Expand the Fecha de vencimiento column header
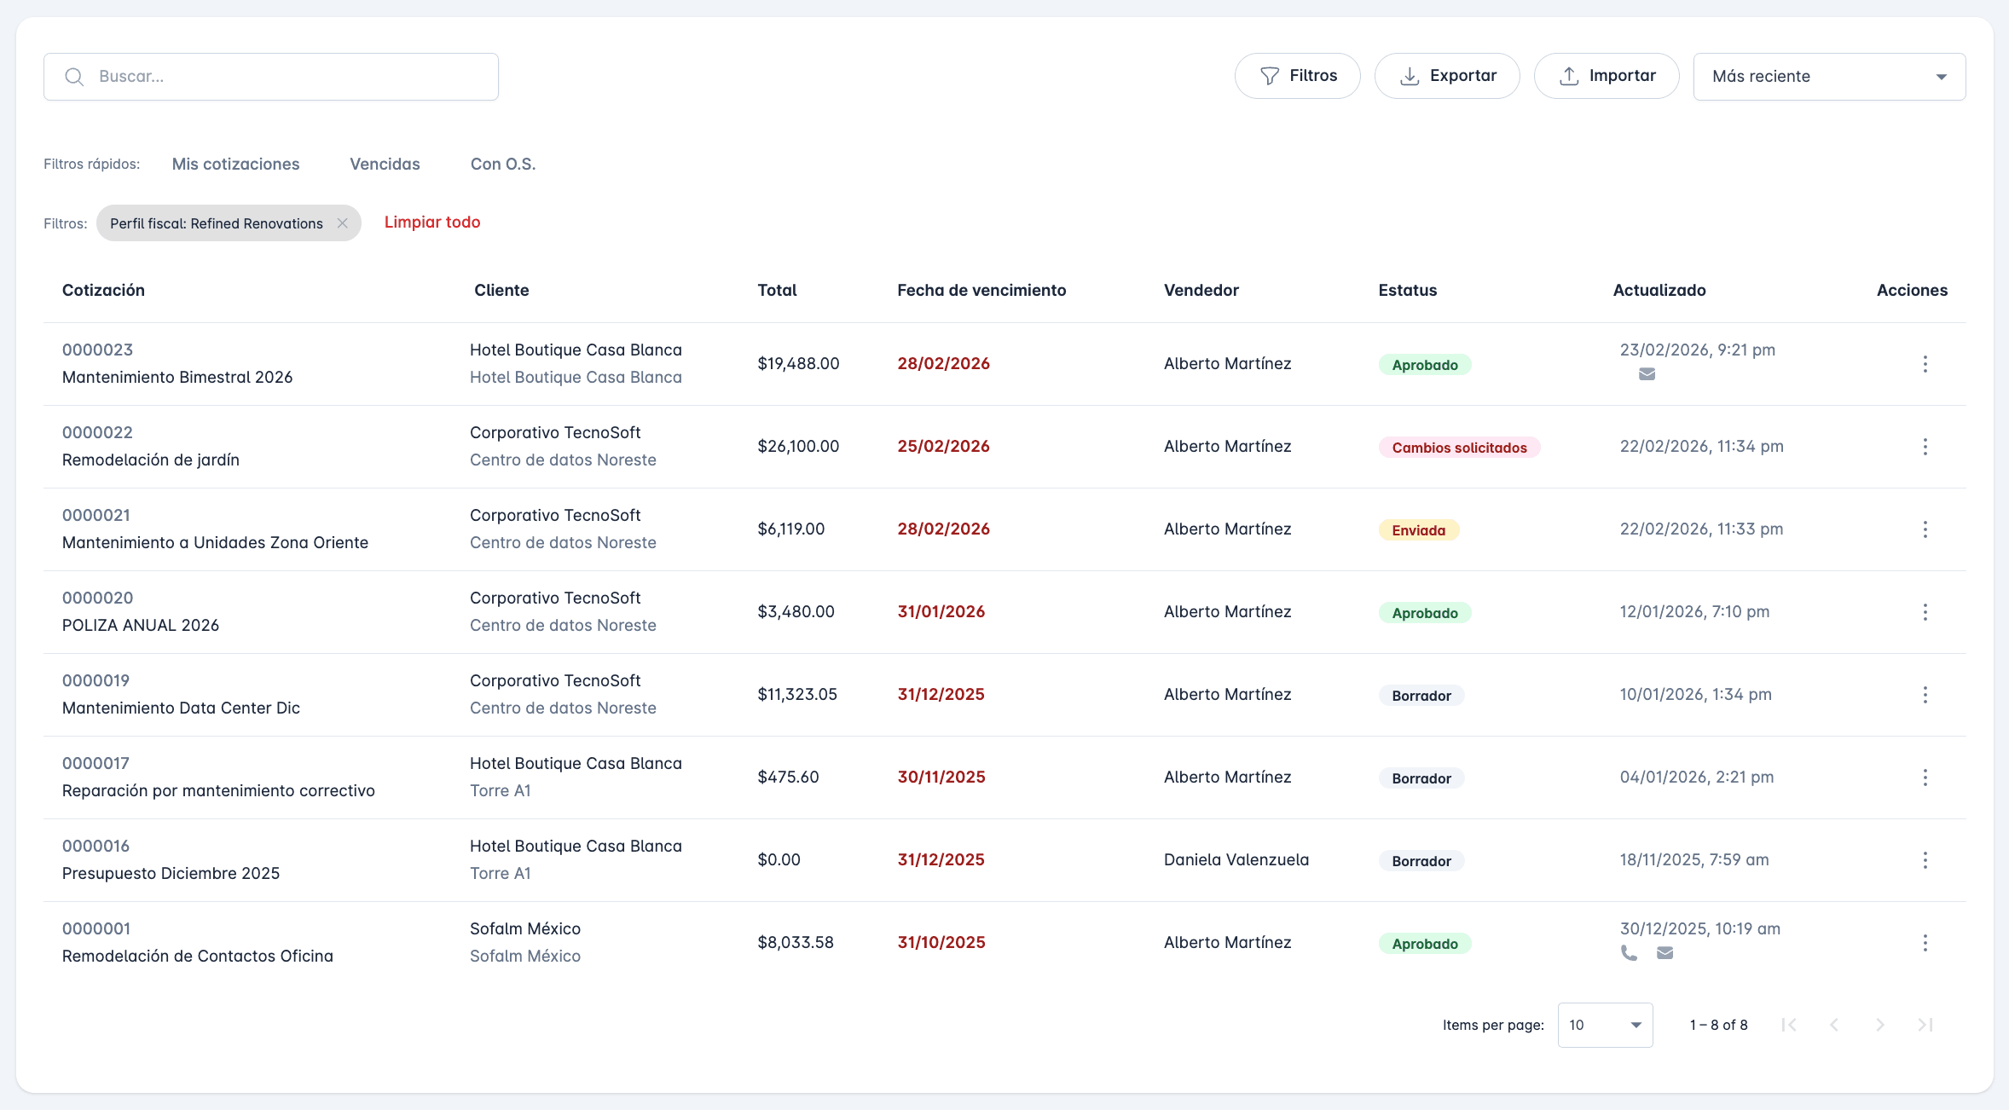Viewport: 2009px width, 1110px height. tap(981, 290)
